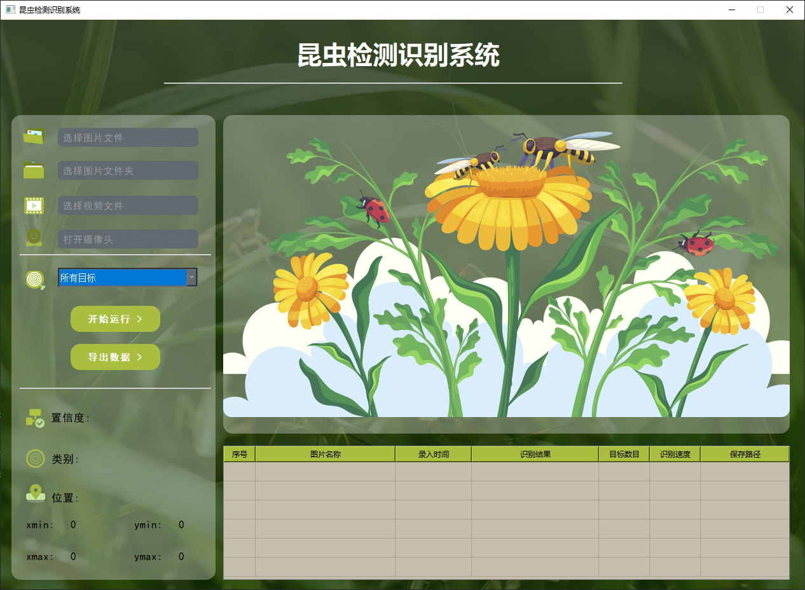
Task: Click the target filter icon beside dropdown
Action: (x=36, y=279)
